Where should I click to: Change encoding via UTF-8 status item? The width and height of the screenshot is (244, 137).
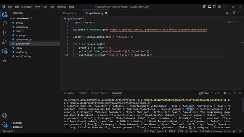coord(172,131)
